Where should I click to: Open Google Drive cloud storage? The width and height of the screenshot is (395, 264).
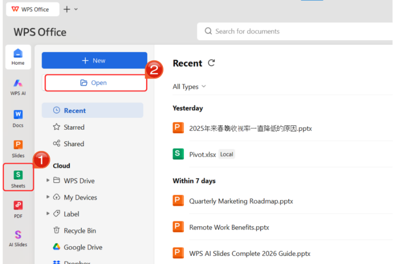coord(78,247)
